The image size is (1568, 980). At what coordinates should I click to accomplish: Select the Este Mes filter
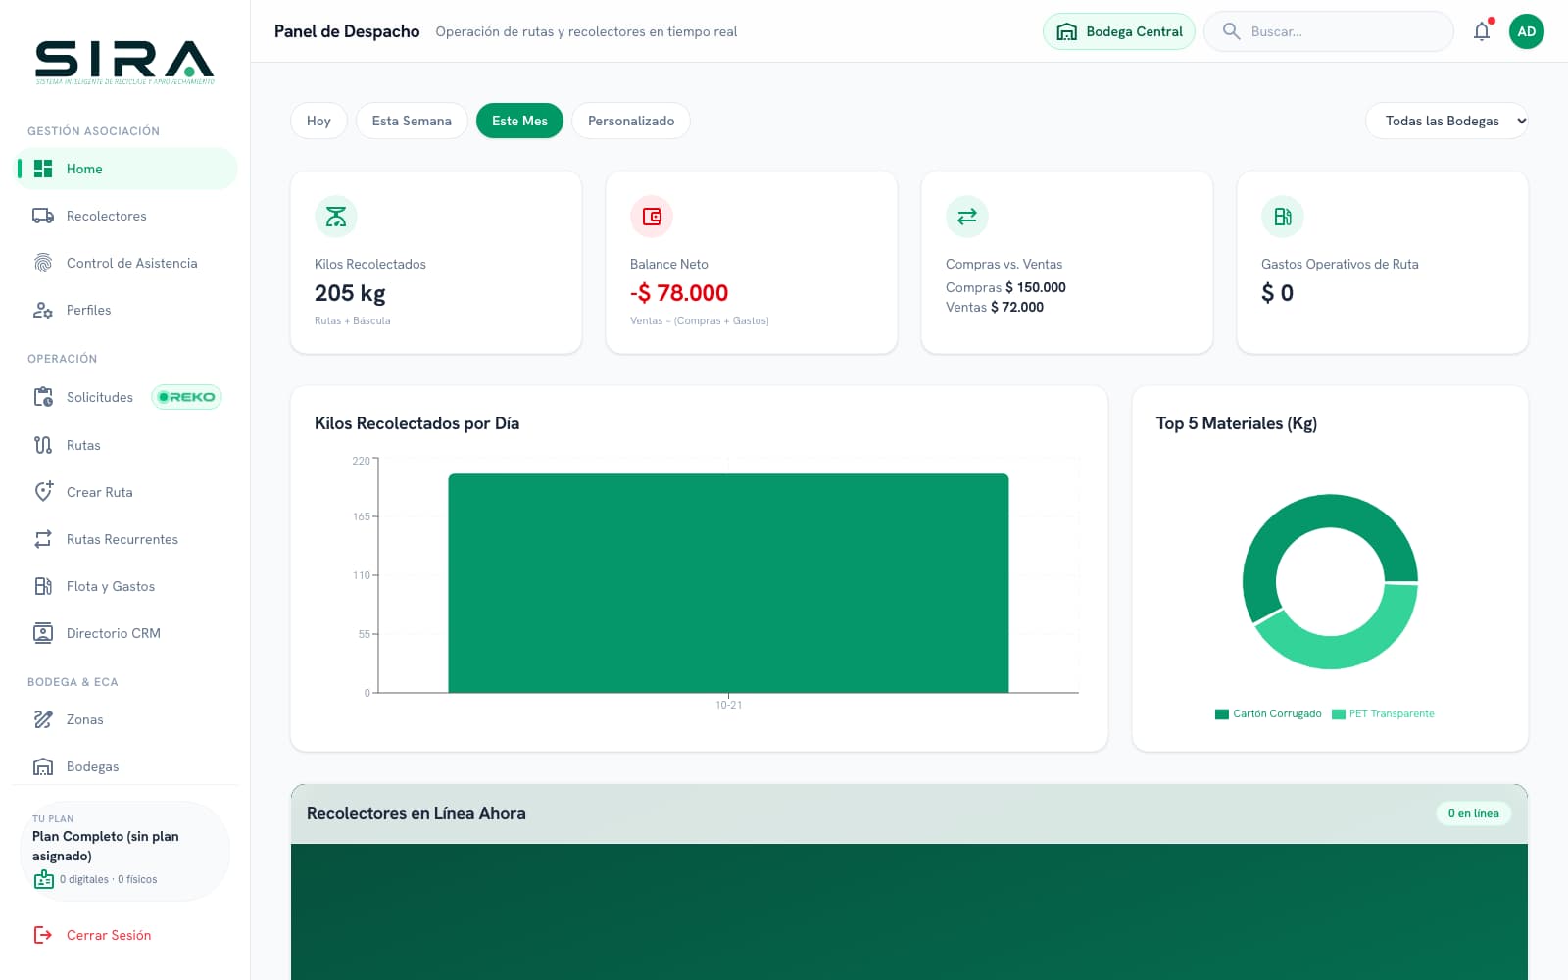coord(519,121)
